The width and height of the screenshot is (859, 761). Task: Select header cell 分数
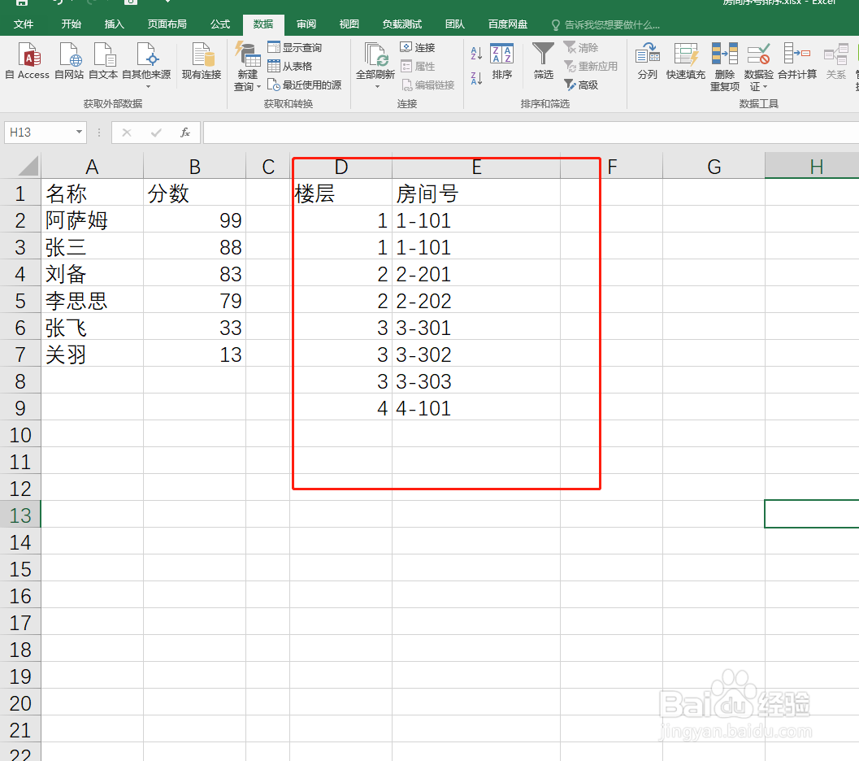(194, 194)
